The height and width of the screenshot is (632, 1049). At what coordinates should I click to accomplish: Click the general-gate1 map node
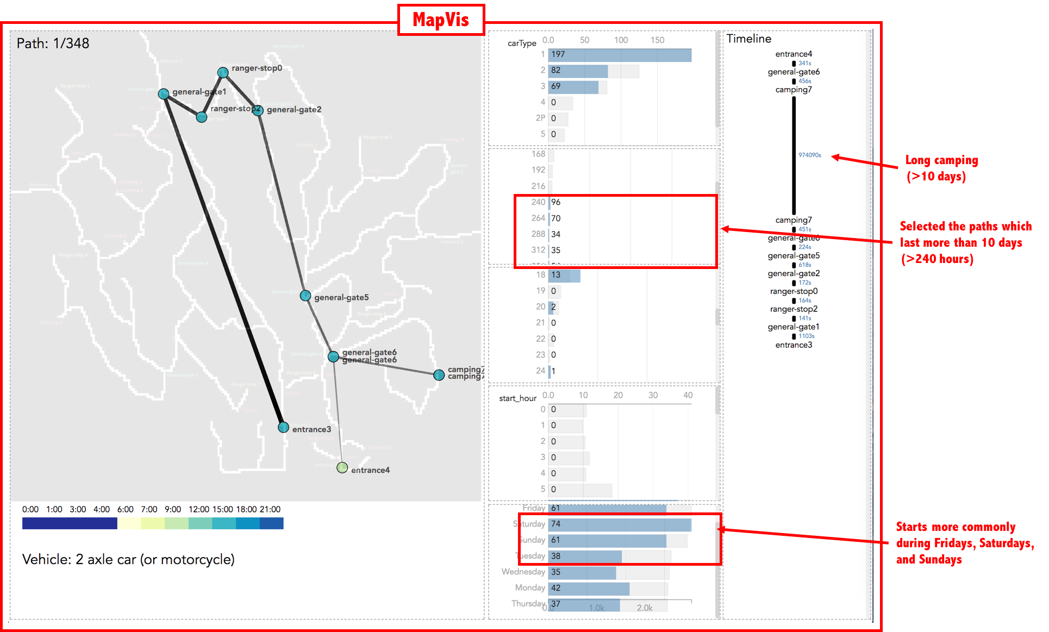pos(163,93)
